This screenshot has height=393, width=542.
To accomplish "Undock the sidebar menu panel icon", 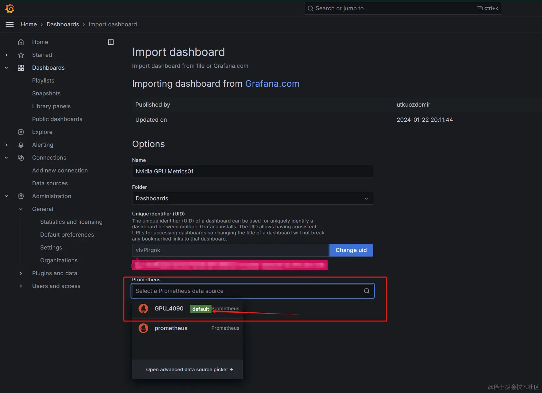I will tap(111, 42).
